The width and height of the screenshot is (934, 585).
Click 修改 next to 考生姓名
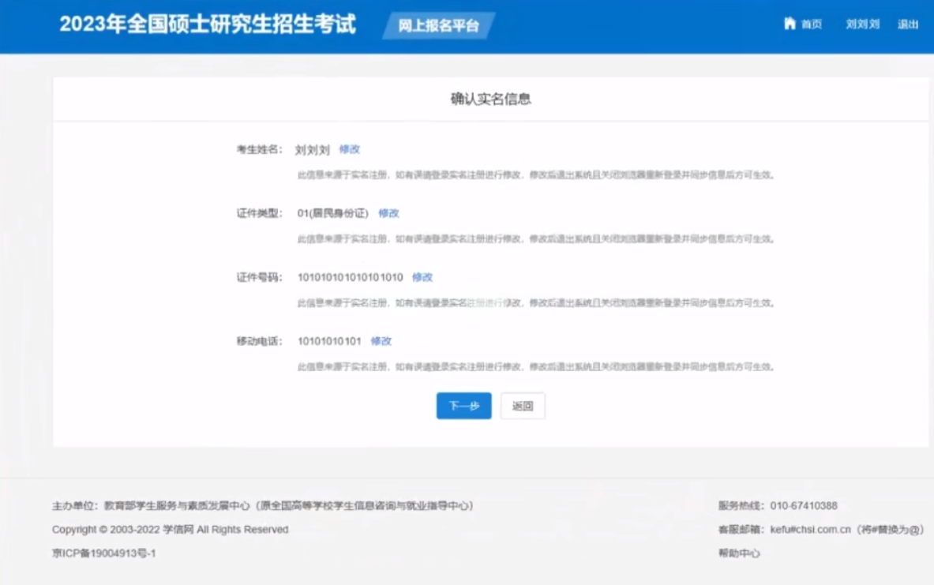tap(350, 148)
